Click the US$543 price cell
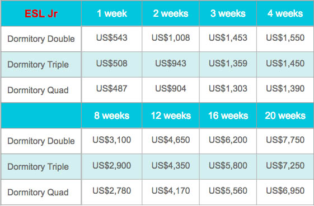This screenshot has height=206, width=314. pyautogui.click(x=112, y=39)
